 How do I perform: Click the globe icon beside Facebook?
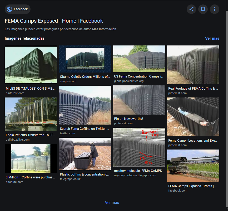pyautogui.click(x=9, y=9)
